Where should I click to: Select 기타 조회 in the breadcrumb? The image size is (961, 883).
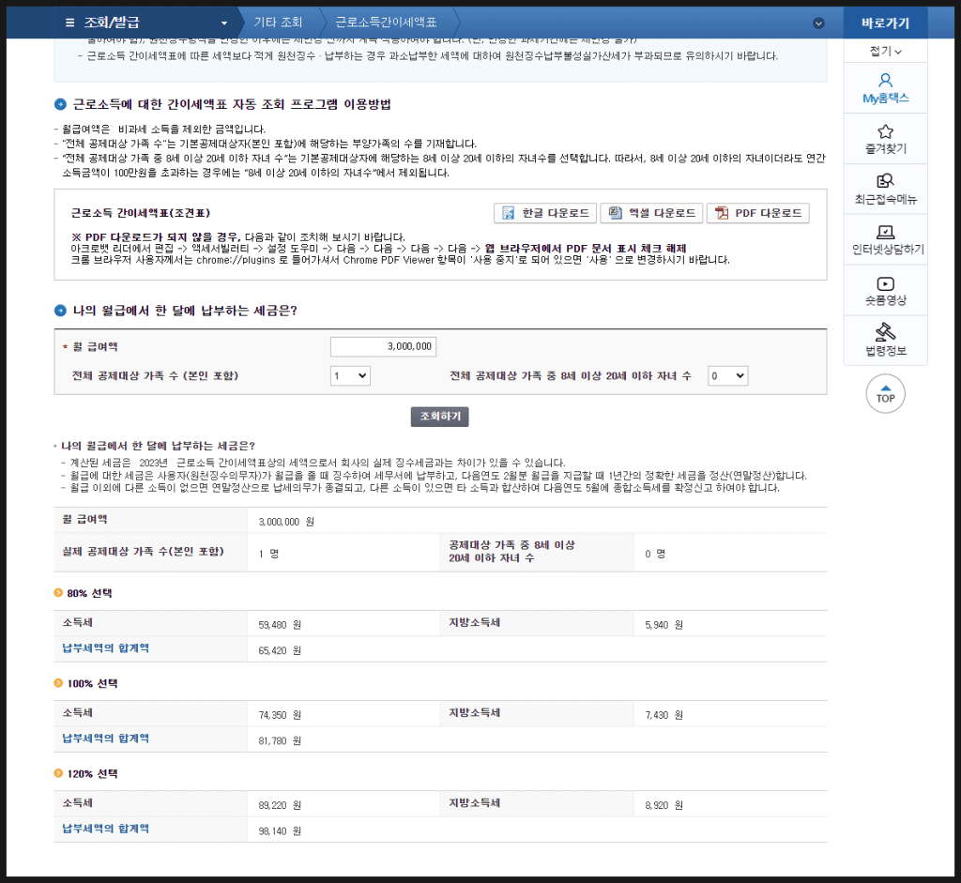279,23
